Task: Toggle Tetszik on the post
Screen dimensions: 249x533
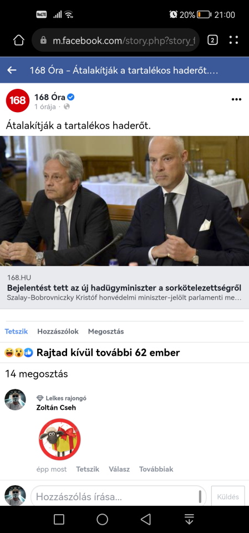Action: 16,331
